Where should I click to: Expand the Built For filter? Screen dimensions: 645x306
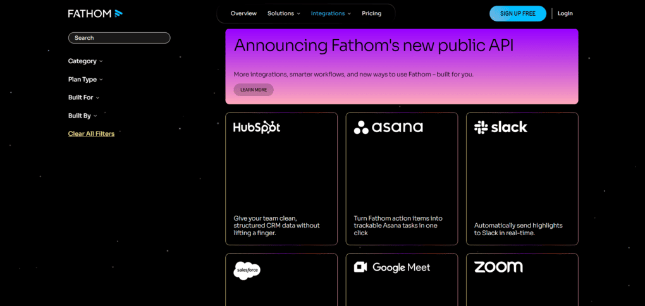tap(84, 97)
